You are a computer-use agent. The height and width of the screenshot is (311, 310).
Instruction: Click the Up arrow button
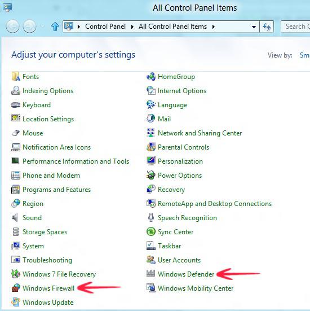point(55,26)
